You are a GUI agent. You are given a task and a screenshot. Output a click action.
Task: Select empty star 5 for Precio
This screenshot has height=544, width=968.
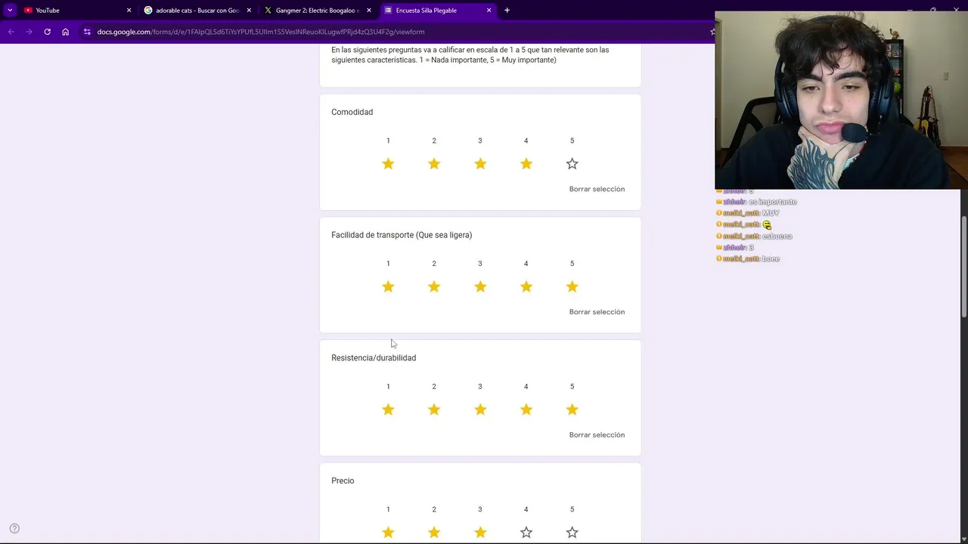click(x=572, y=533)
